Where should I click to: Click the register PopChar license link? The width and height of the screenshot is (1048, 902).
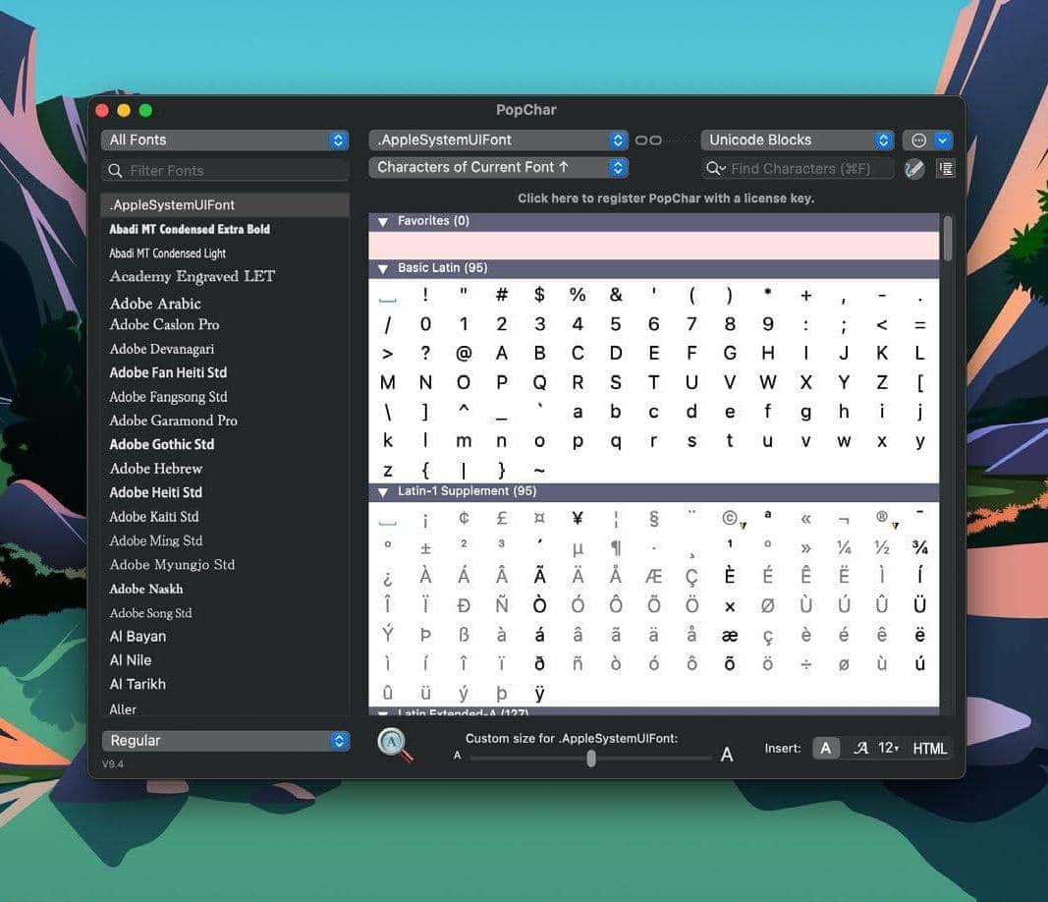tap(666, 197)
